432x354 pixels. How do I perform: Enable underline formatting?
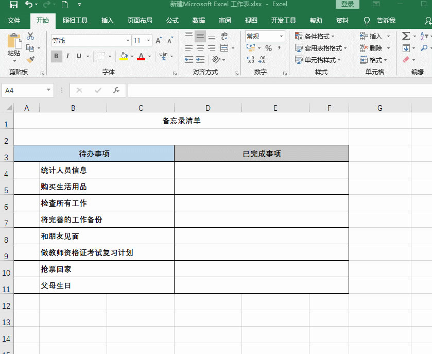tap(79, 56)
